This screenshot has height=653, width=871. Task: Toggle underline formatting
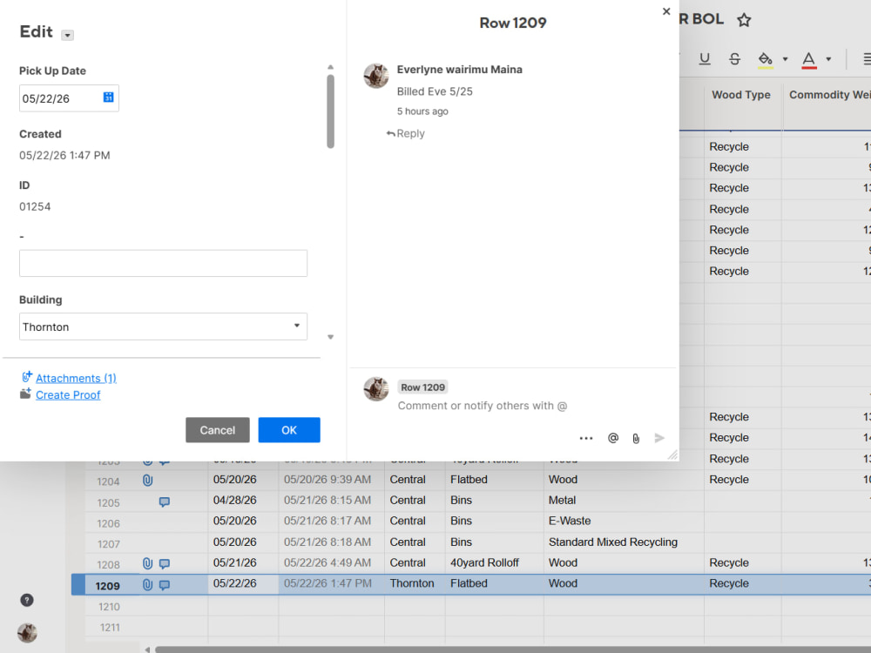(705, 59)
